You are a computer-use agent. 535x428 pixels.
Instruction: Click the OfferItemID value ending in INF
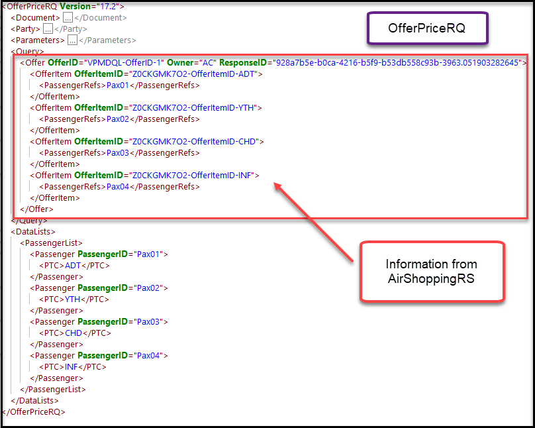[x=193, y=176]
